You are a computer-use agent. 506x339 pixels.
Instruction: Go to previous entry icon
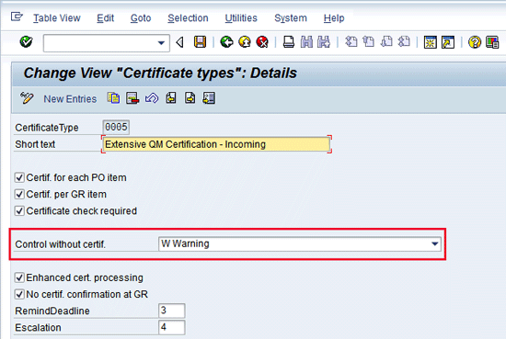[171, 98]
